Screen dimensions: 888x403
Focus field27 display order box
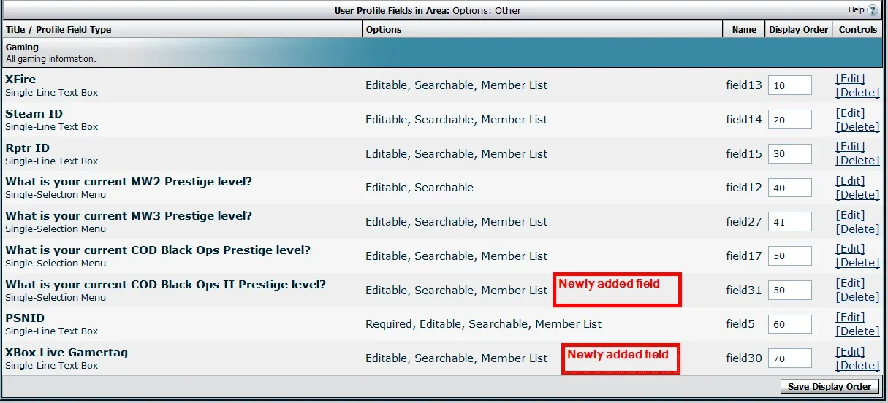click(x=790, y=222)
